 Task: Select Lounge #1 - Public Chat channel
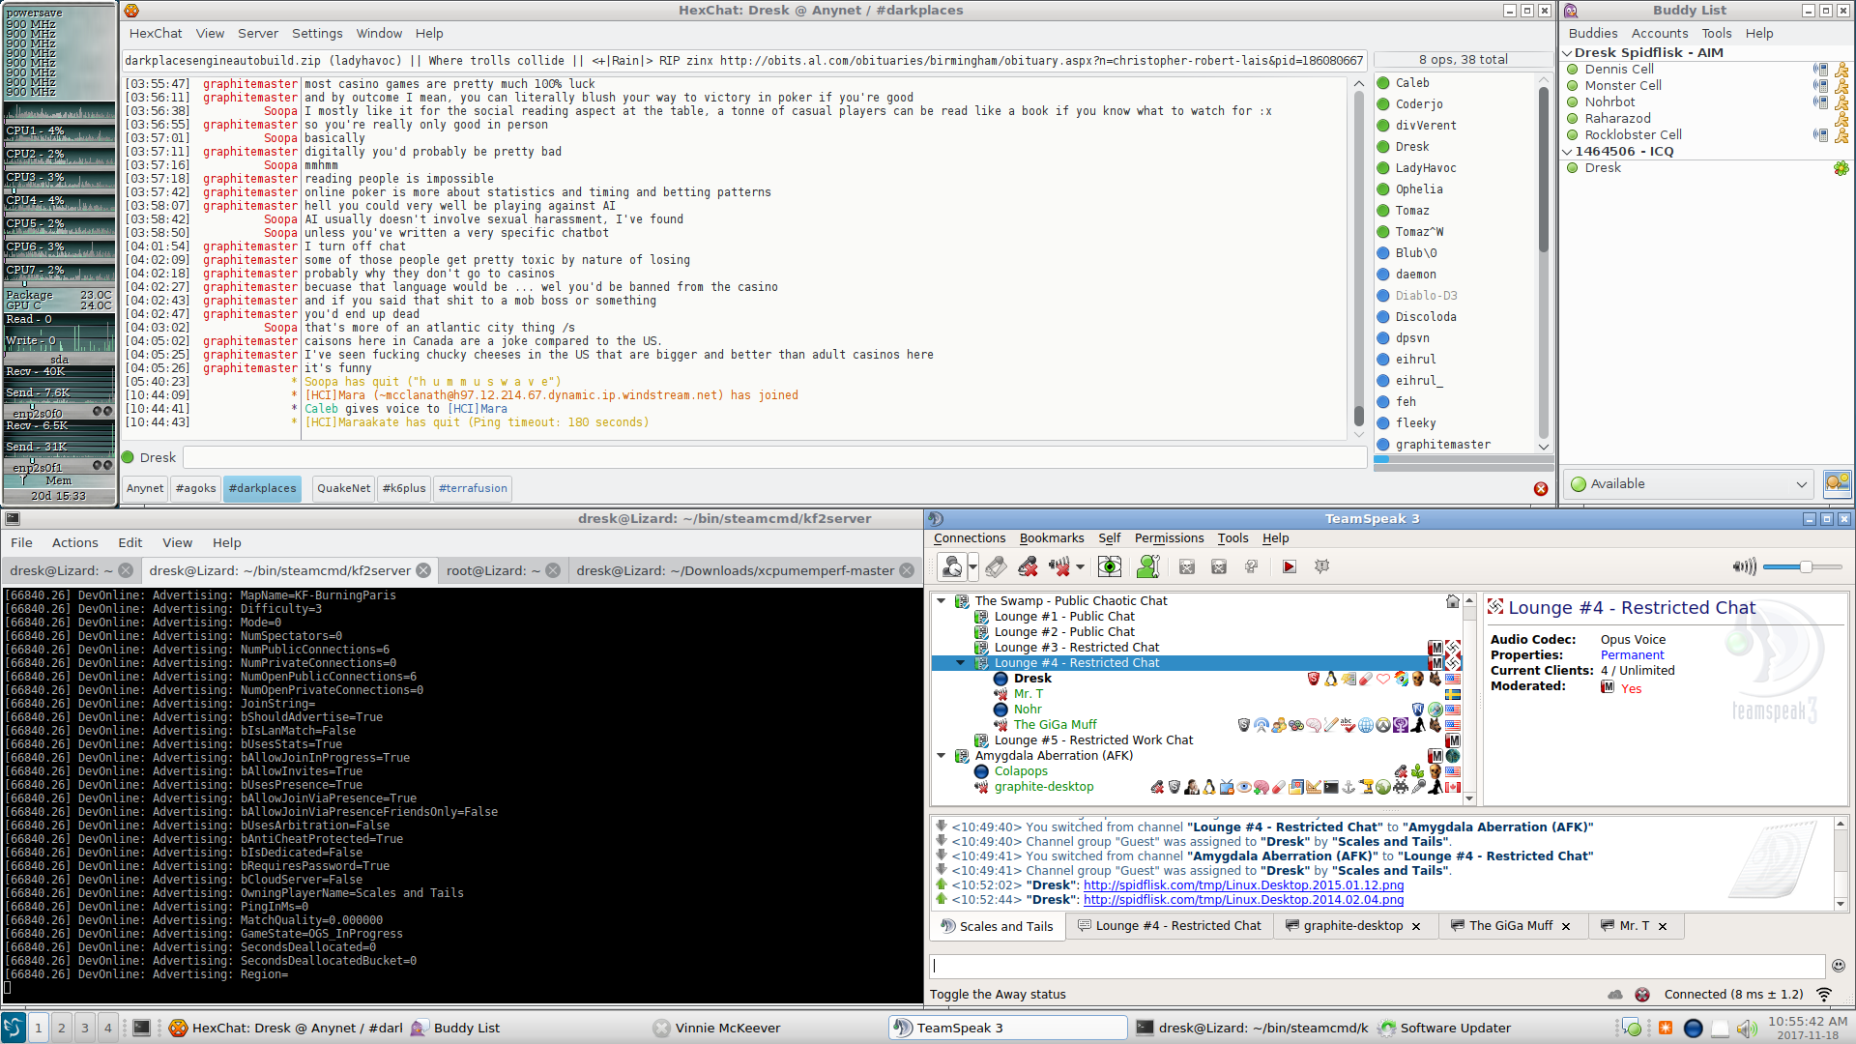tap(1064, 616)
